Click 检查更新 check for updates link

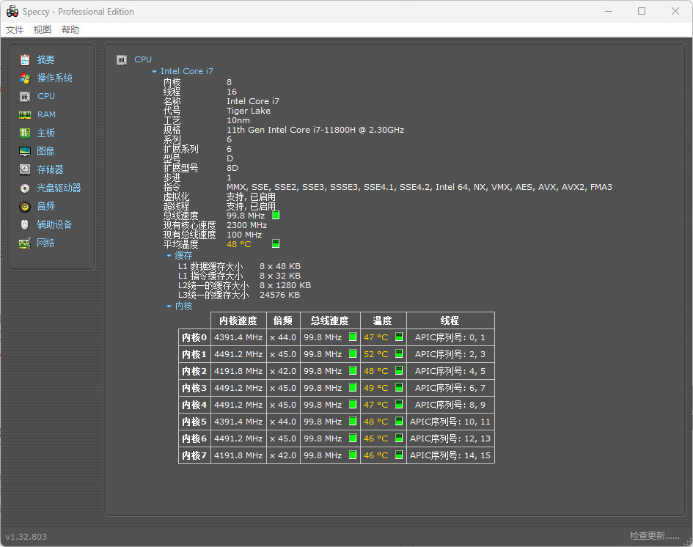tap(655, 536)
